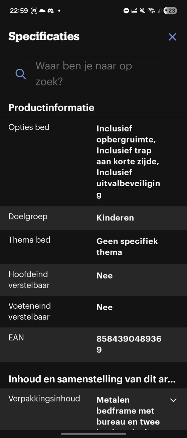Tap the EAN number value

point(129,344)
